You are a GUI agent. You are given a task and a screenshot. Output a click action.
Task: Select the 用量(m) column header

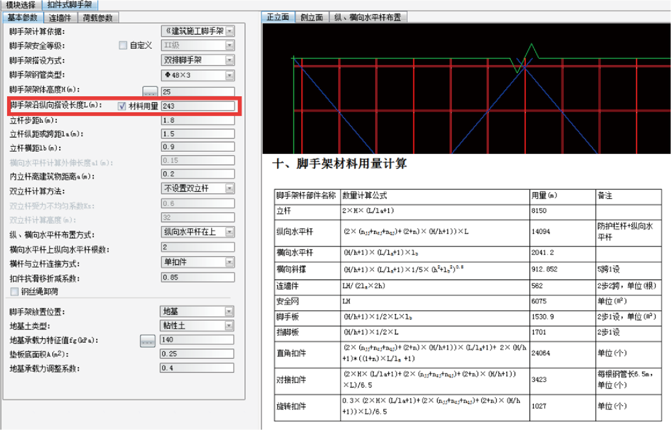click(x=562, y=196)
